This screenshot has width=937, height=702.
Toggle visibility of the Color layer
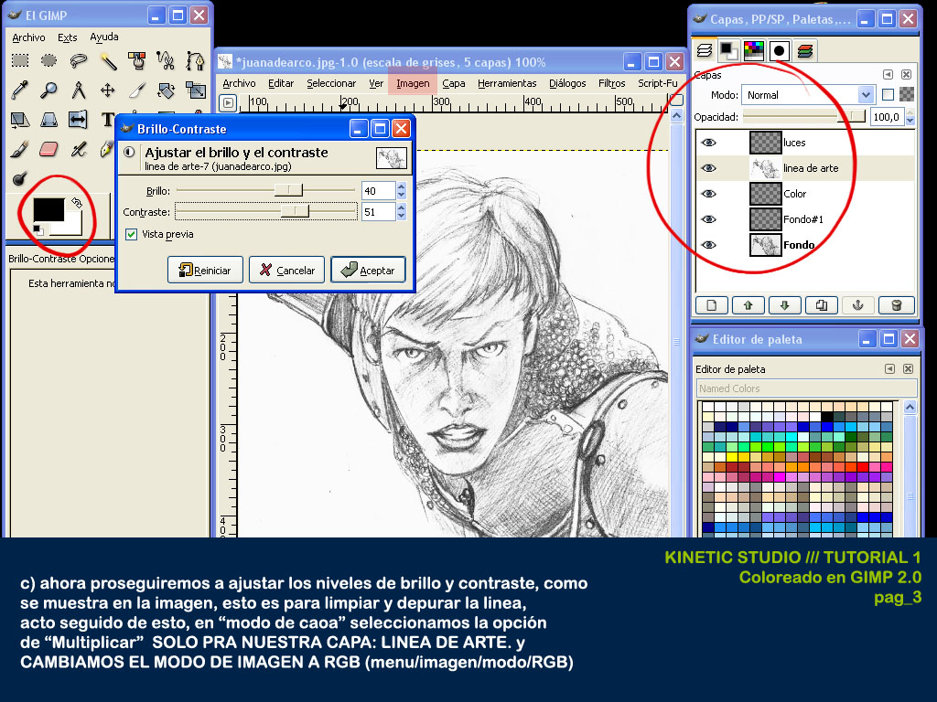pos(709,194)
